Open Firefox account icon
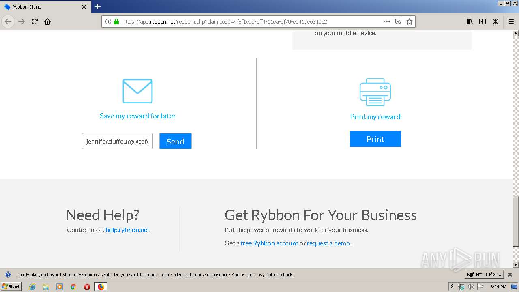 tap(495, 21)
